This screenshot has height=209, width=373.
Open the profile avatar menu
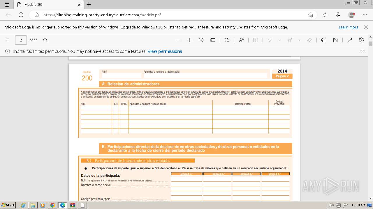pos(352,15)
